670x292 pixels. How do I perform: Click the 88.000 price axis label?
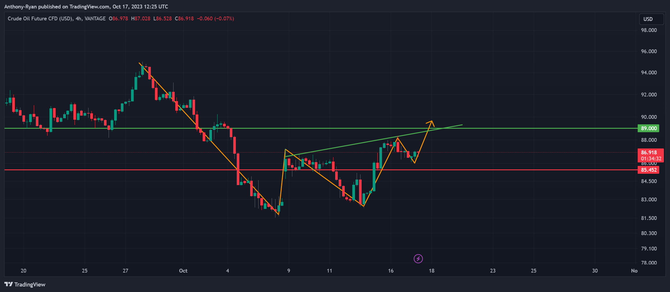coord(649,140)
